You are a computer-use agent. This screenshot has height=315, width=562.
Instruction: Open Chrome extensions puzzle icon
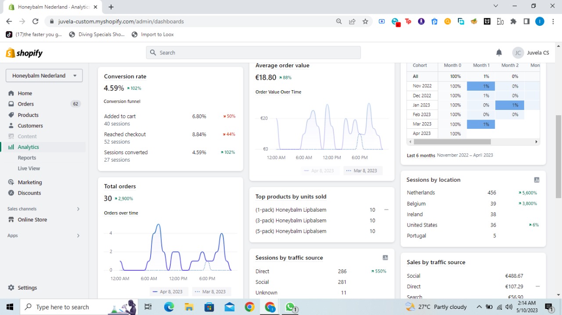click(x=513, y=21)
